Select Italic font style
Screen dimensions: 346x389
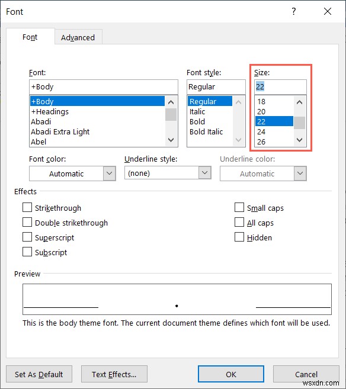click(x=210, y=112)
